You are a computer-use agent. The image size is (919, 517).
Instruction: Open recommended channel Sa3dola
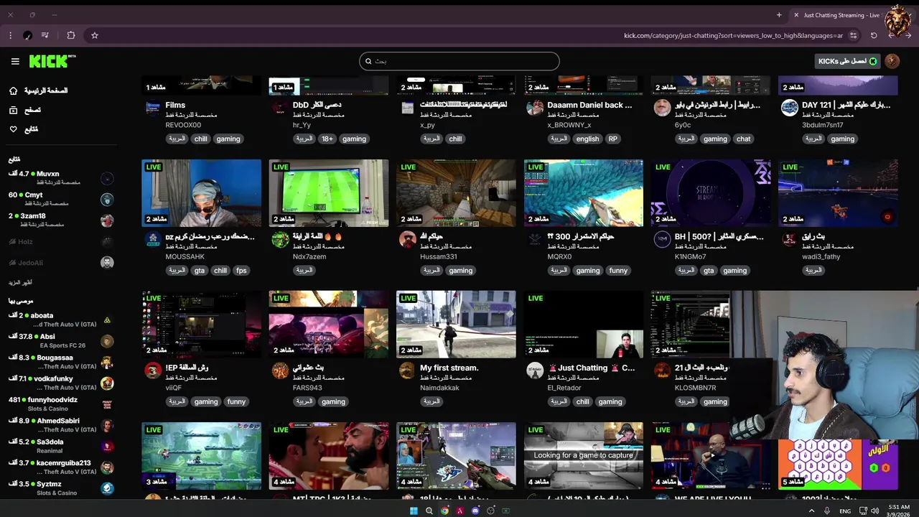61,446
